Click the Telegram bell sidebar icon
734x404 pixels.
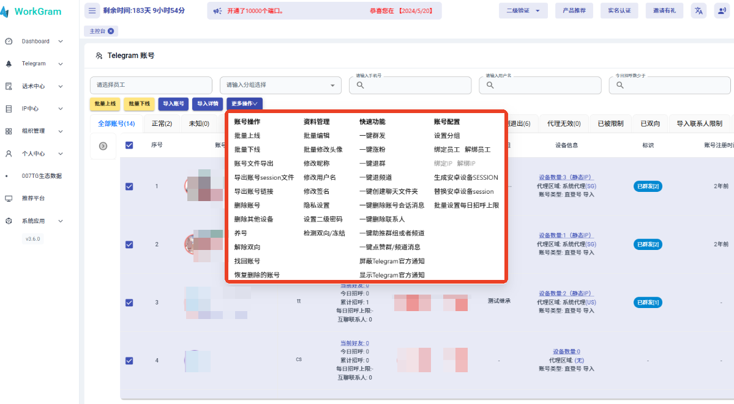point(9,64)
